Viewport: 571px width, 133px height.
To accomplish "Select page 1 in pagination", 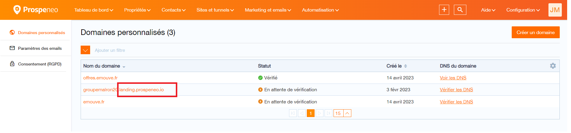I will pyautogui.click(x=311, y=113).
